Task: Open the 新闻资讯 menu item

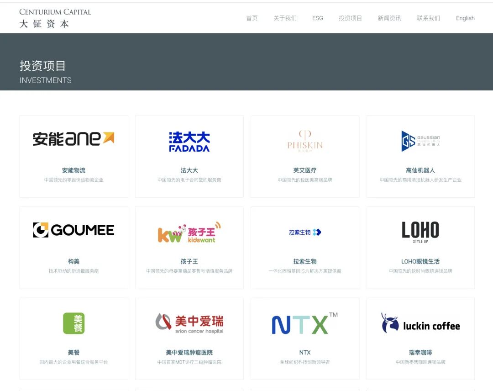Action: 389,18
